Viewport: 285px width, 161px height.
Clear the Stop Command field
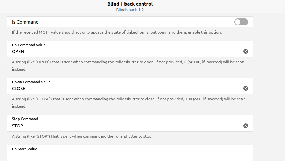click(246, 126)
